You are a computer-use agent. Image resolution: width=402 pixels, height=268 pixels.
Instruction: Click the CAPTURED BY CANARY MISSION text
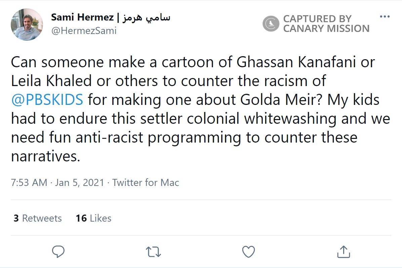click(326, 24)
